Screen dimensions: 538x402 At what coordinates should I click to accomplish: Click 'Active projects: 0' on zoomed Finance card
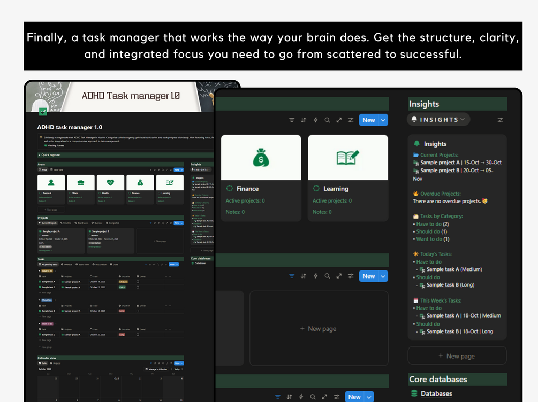245,201
